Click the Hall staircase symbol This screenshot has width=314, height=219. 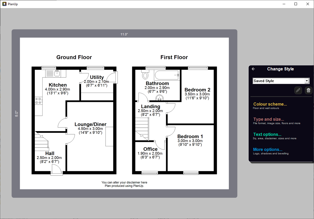[42, 142]
